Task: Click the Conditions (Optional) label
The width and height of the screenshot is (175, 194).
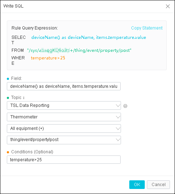Action: (x=32, y=152)
